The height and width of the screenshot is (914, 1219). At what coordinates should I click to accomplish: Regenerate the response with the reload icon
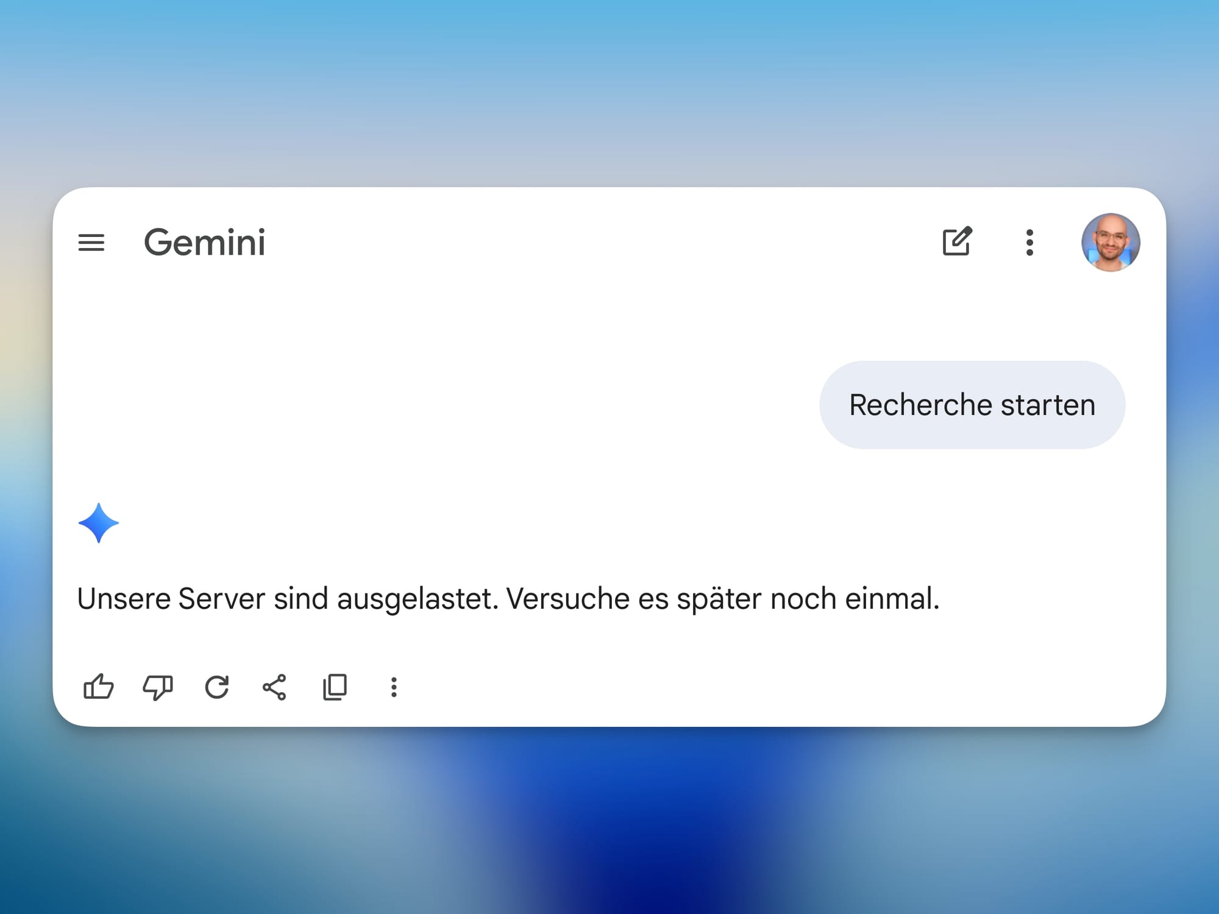(216, 687)
